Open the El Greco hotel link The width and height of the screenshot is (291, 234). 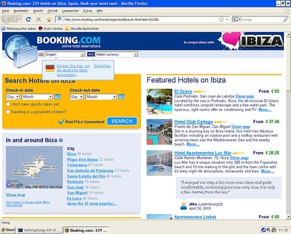[x=183, y=91]
